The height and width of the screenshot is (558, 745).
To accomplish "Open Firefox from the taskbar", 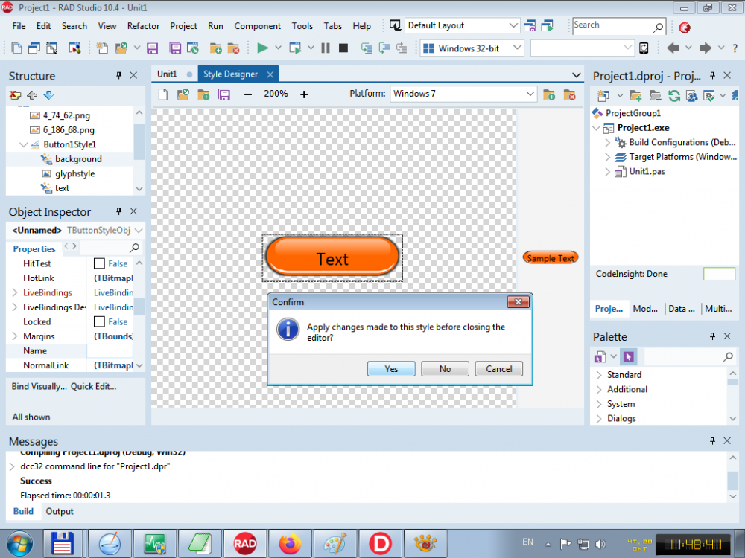I will point(290,543).
